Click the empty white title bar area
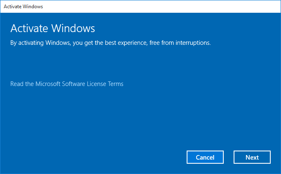 (x=161, y=7)
